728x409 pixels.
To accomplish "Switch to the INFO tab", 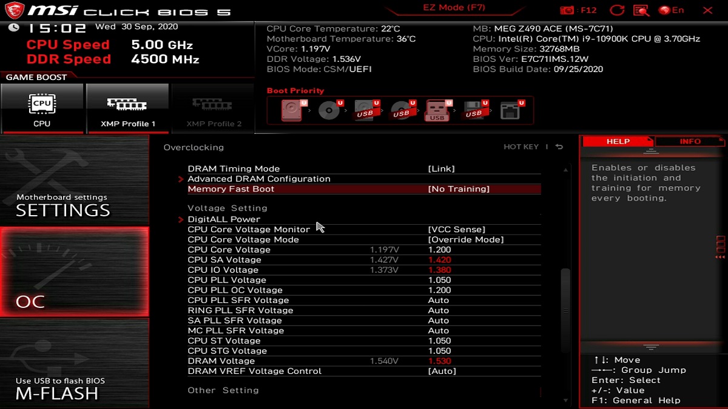I will tap(690, 141).
